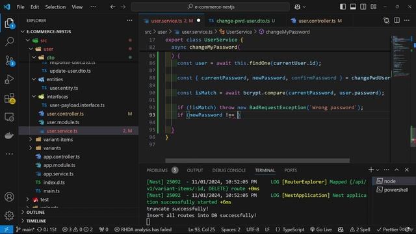Open the File menu
The image size is (416, 234).
(20, 7)
